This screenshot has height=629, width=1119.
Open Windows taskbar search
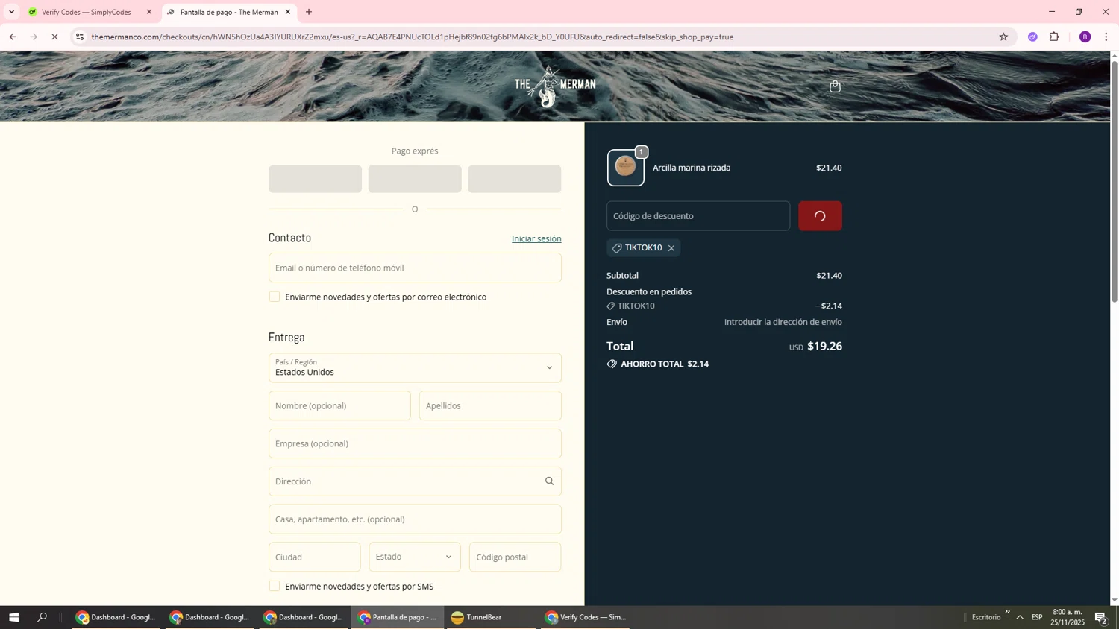[x=42, y=617]
